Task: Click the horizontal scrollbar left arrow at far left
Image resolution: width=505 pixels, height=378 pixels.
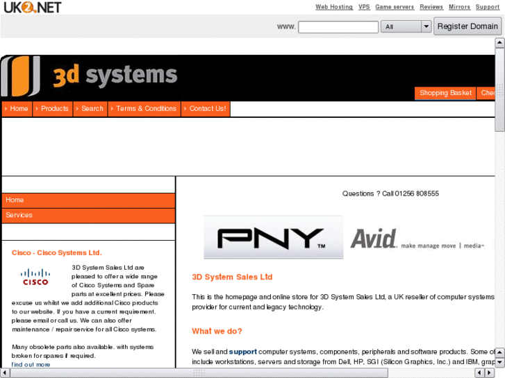Action: (x=5, y=373)
